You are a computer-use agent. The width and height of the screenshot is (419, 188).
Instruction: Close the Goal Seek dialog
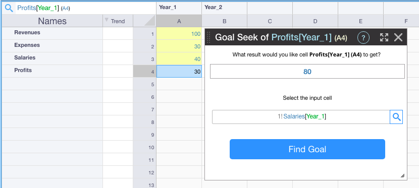(x=398, y=38)
